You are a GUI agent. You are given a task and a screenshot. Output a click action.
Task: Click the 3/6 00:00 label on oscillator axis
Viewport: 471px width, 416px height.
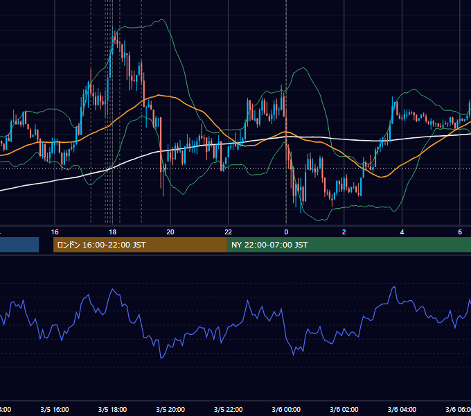(286, 409)
